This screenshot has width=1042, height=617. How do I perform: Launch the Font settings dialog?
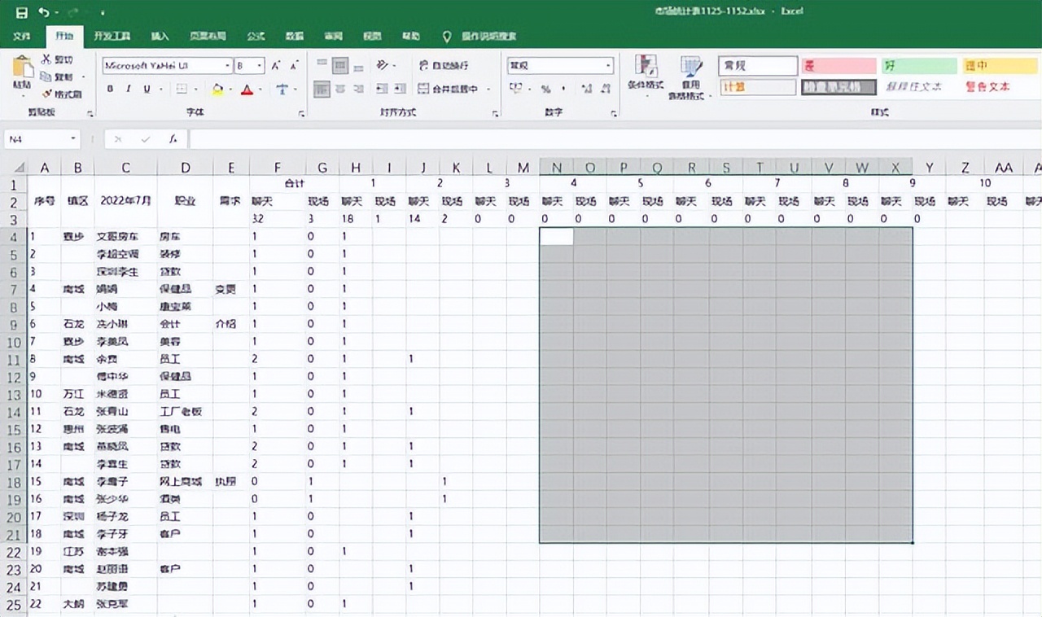(302, 112)
